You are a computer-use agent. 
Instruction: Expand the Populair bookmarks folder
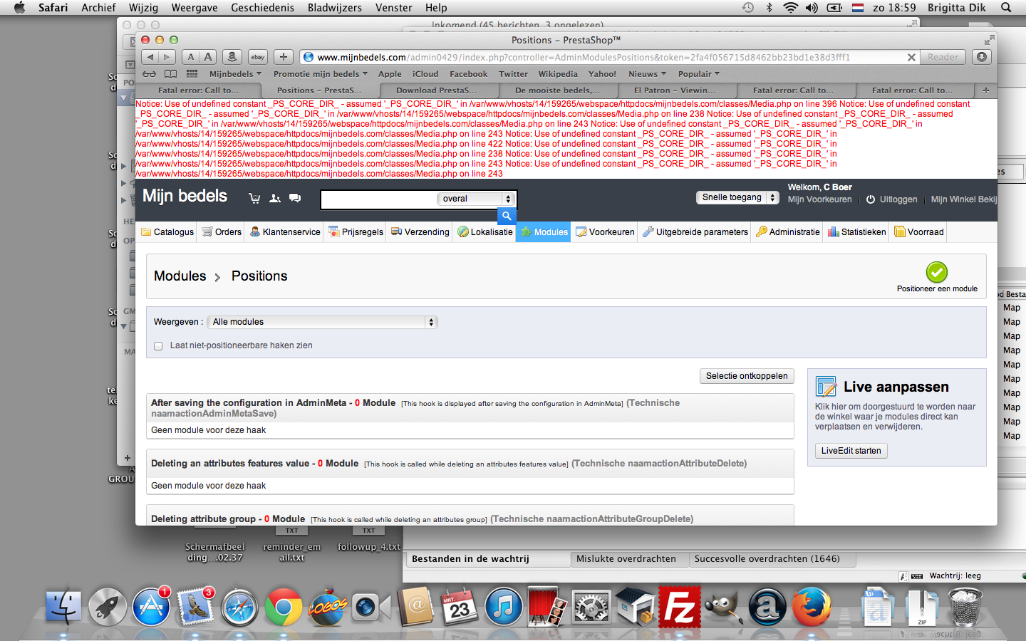tap(699, 74)
